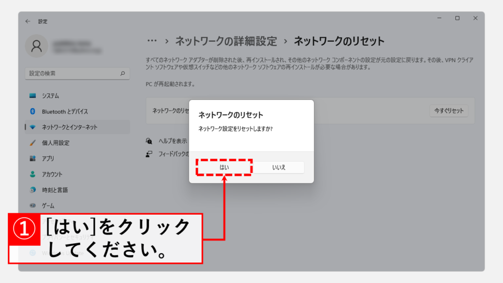Click the feedback icon beside フィードバック
The image size is (503, 283).
click(149, 154)
